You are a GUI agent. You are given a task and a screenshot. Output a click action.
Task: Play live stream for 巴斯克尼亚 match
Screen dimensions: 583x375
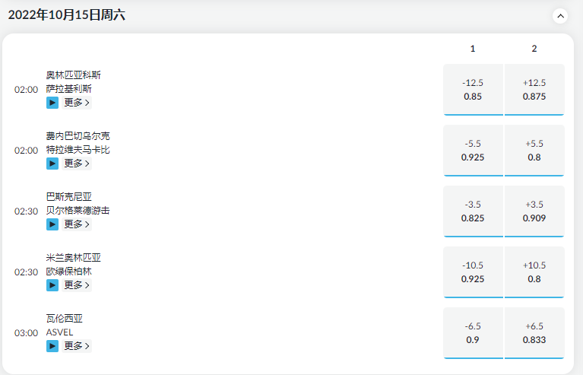pos(52,224)
